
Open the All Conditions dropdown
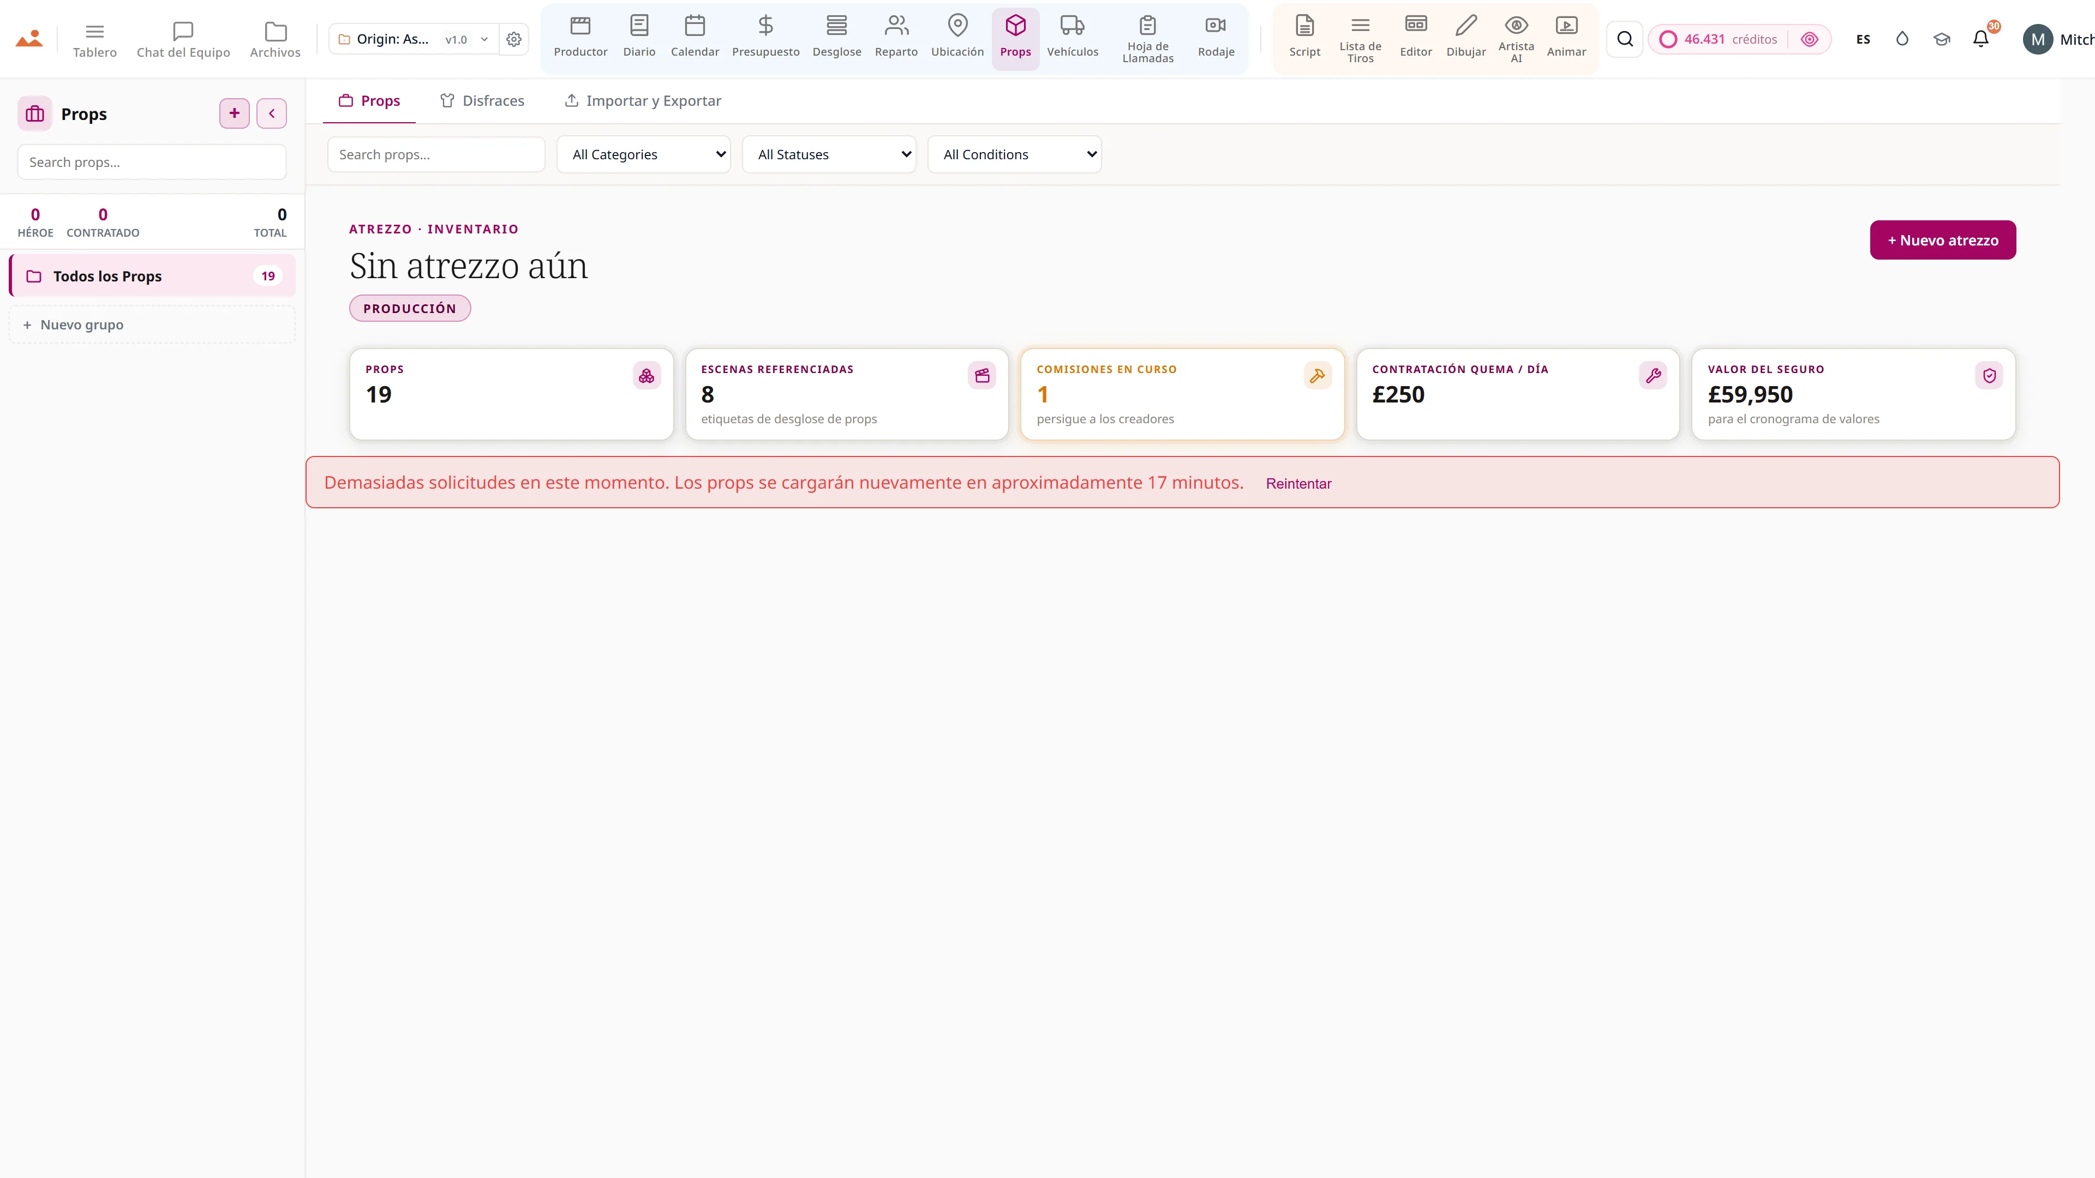(1014, 154)
